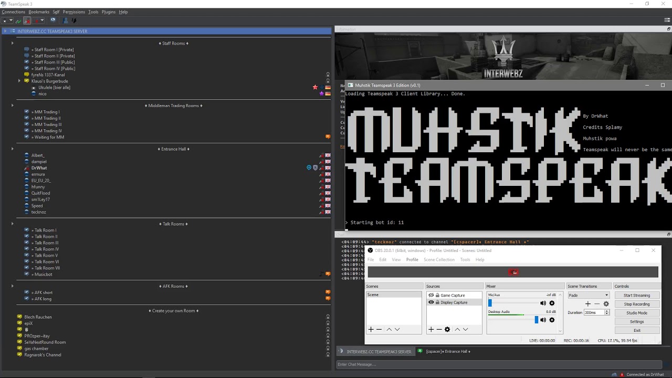Click the purple badge icon on nico row
672x378 pixels.
[322, 93]
